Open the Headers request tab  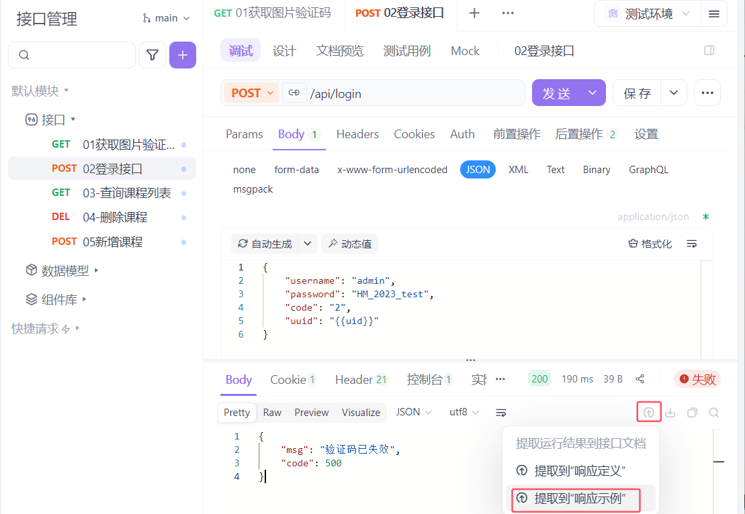(x=357, y=134)
